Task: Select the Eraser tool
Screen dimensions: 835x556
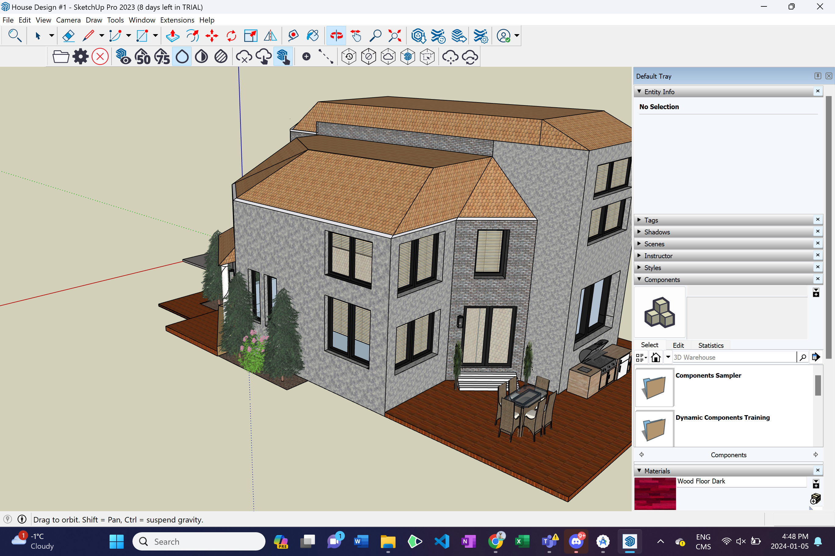Action: pyautogui.click(x=68, y=36)
